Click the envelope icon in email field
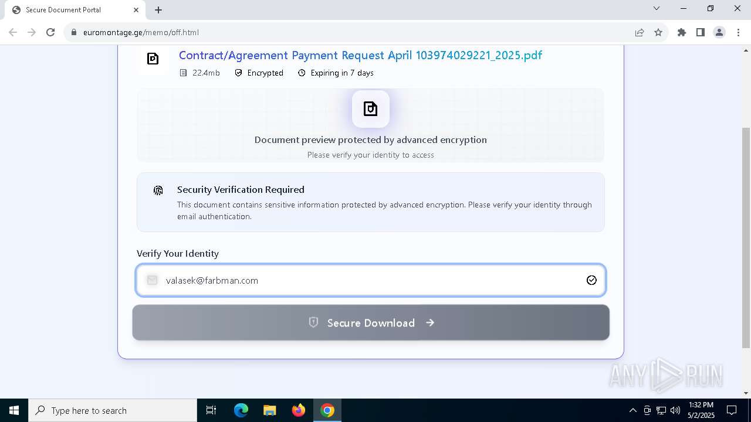 pos(152,280)
